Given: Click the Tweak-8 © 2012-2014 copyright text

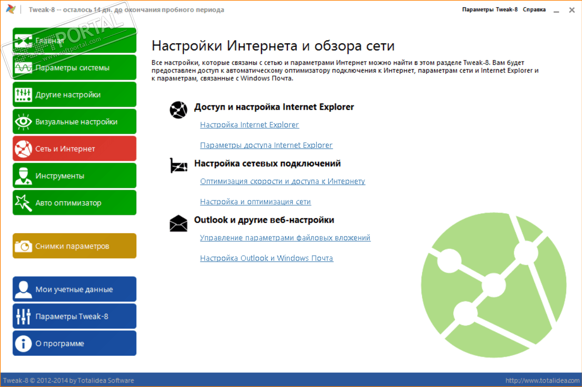Looking at the screenshot, I should pos(69,380).
